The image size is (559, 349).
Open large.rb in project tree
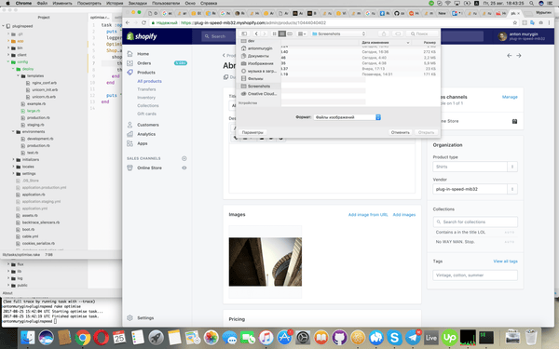(x=34, y=111)
